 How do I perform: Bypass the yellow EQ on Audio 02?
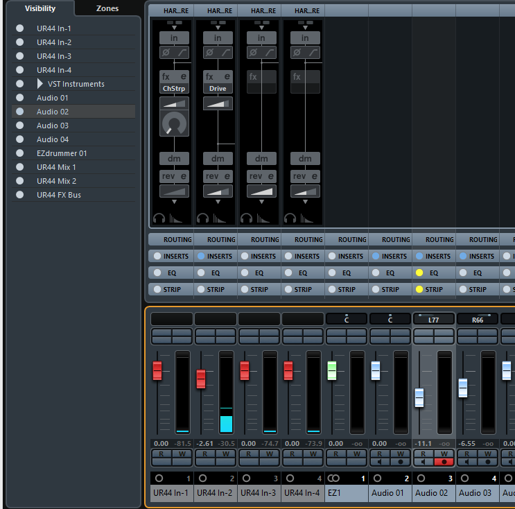(419, 273)
